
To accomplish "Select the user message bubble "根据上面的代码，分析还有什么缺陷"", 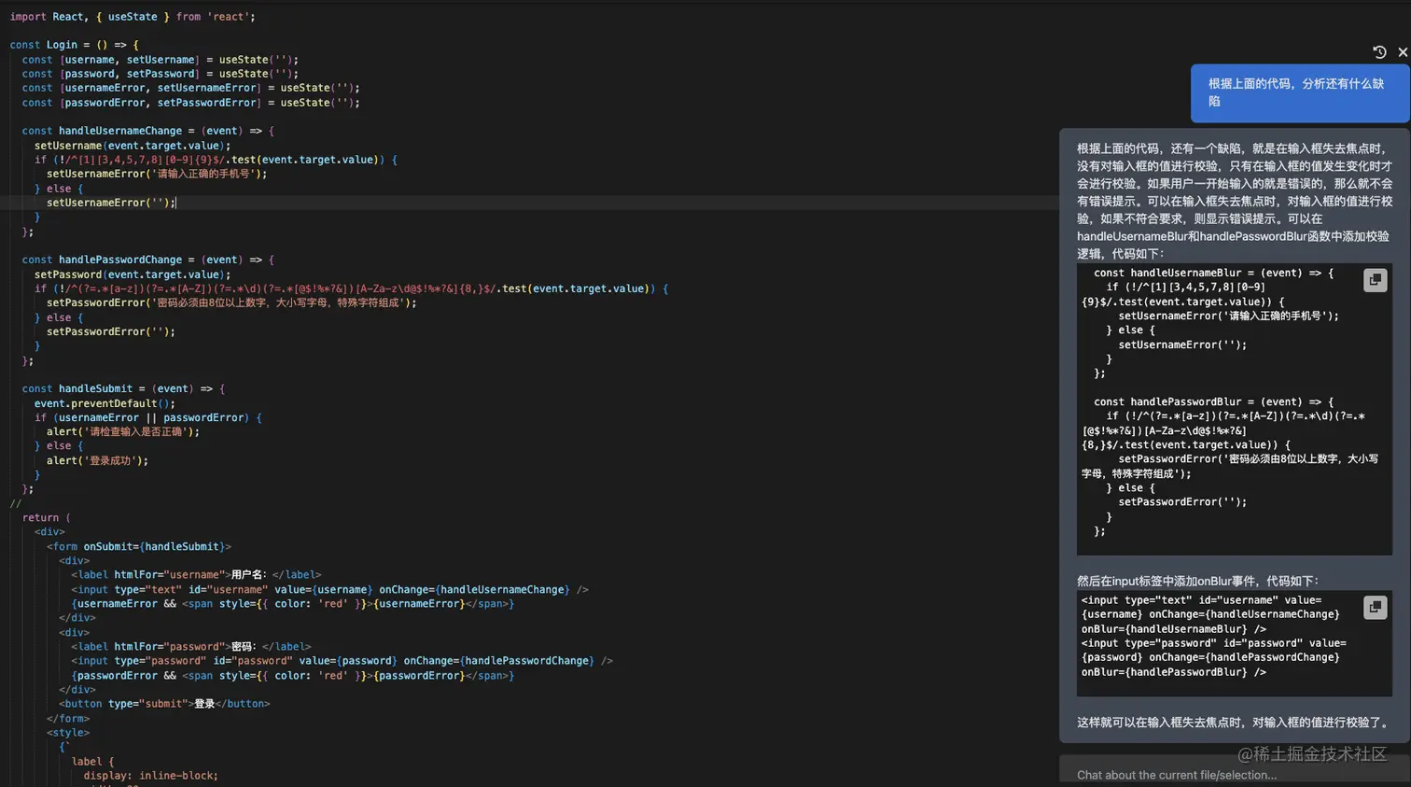I will coord(1299,92).
